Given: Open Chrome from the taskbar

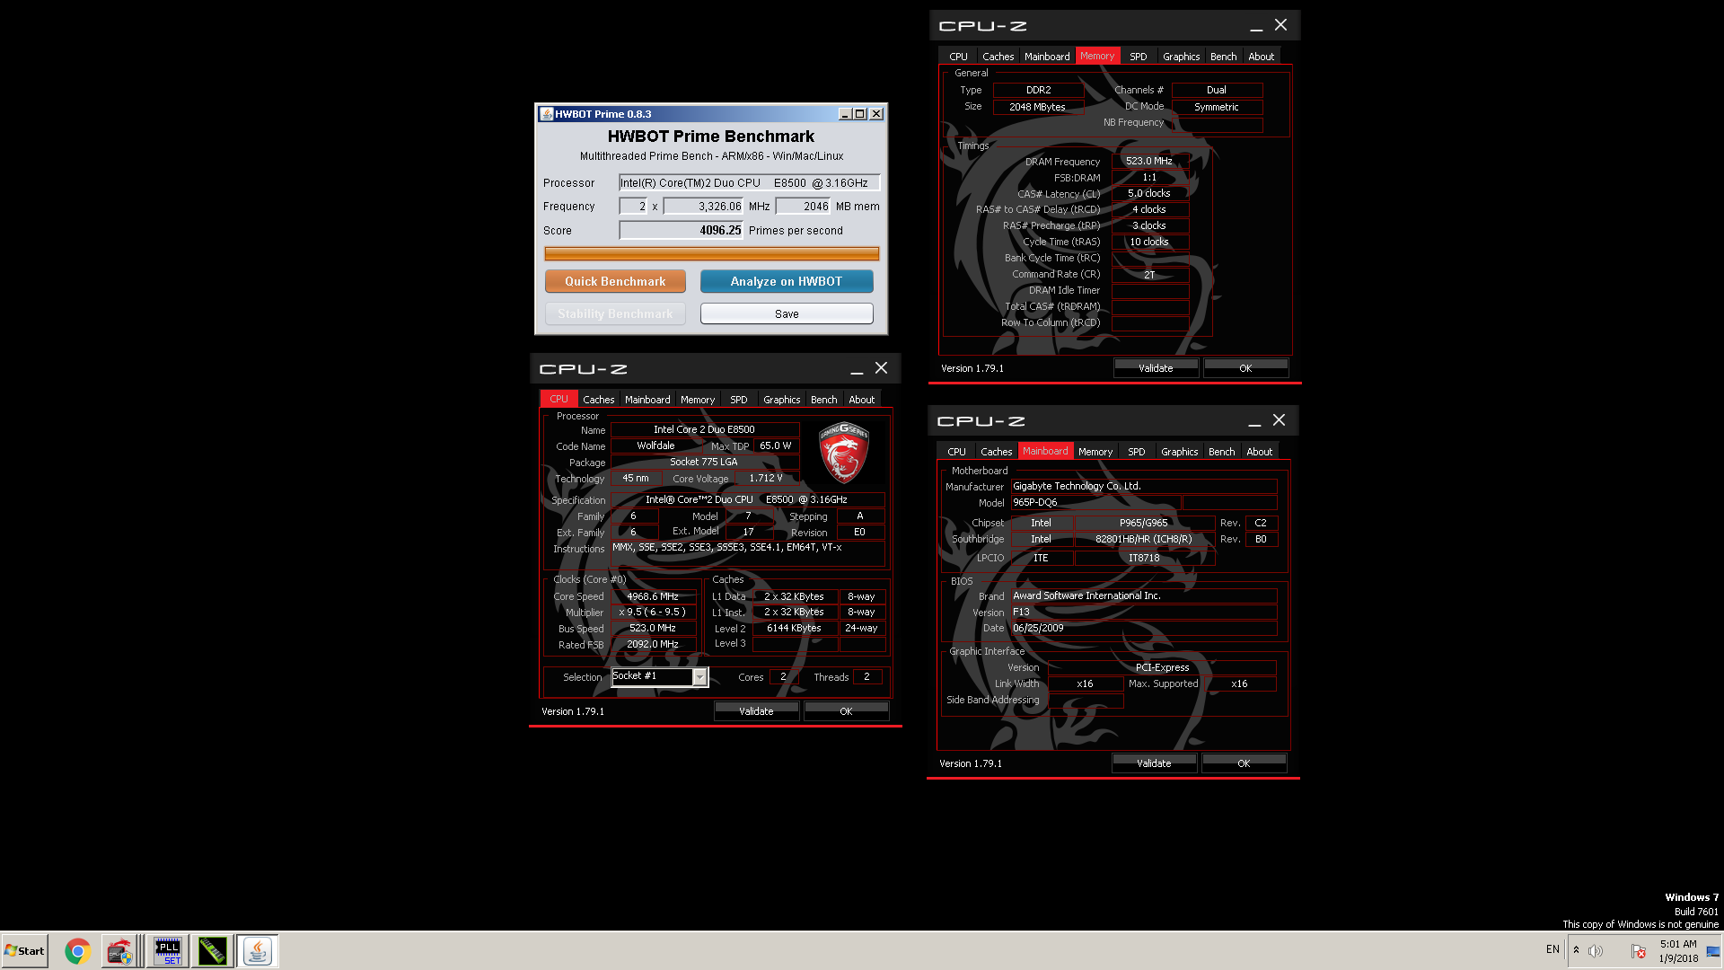Looking at the screenshot, I should coord(78,951).
